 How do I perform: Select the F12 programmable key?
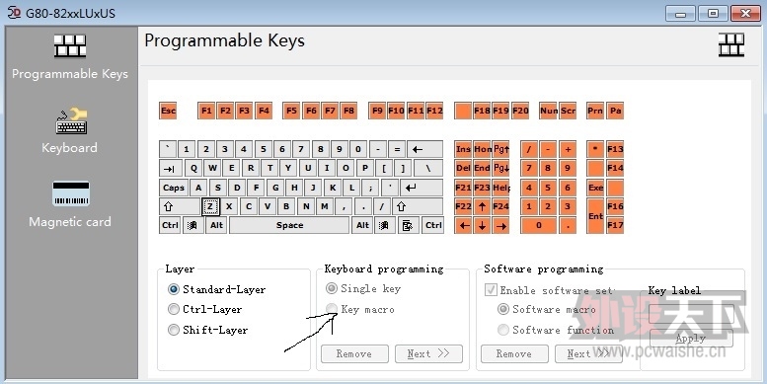click(x=434, y=111)
